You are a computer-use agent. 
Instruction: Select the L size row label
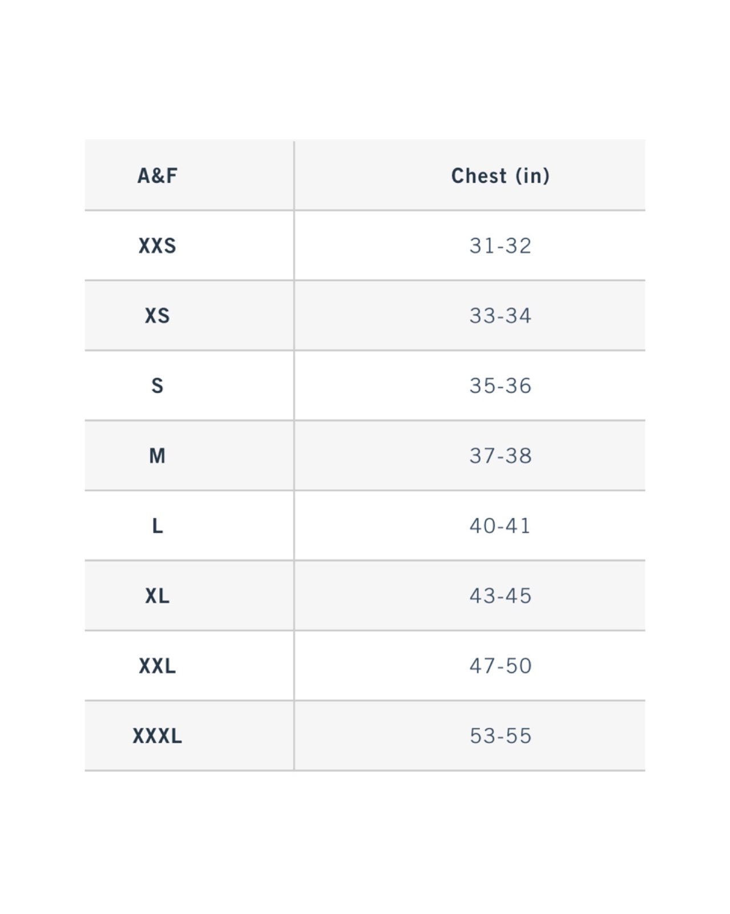[x=158, y=526]
